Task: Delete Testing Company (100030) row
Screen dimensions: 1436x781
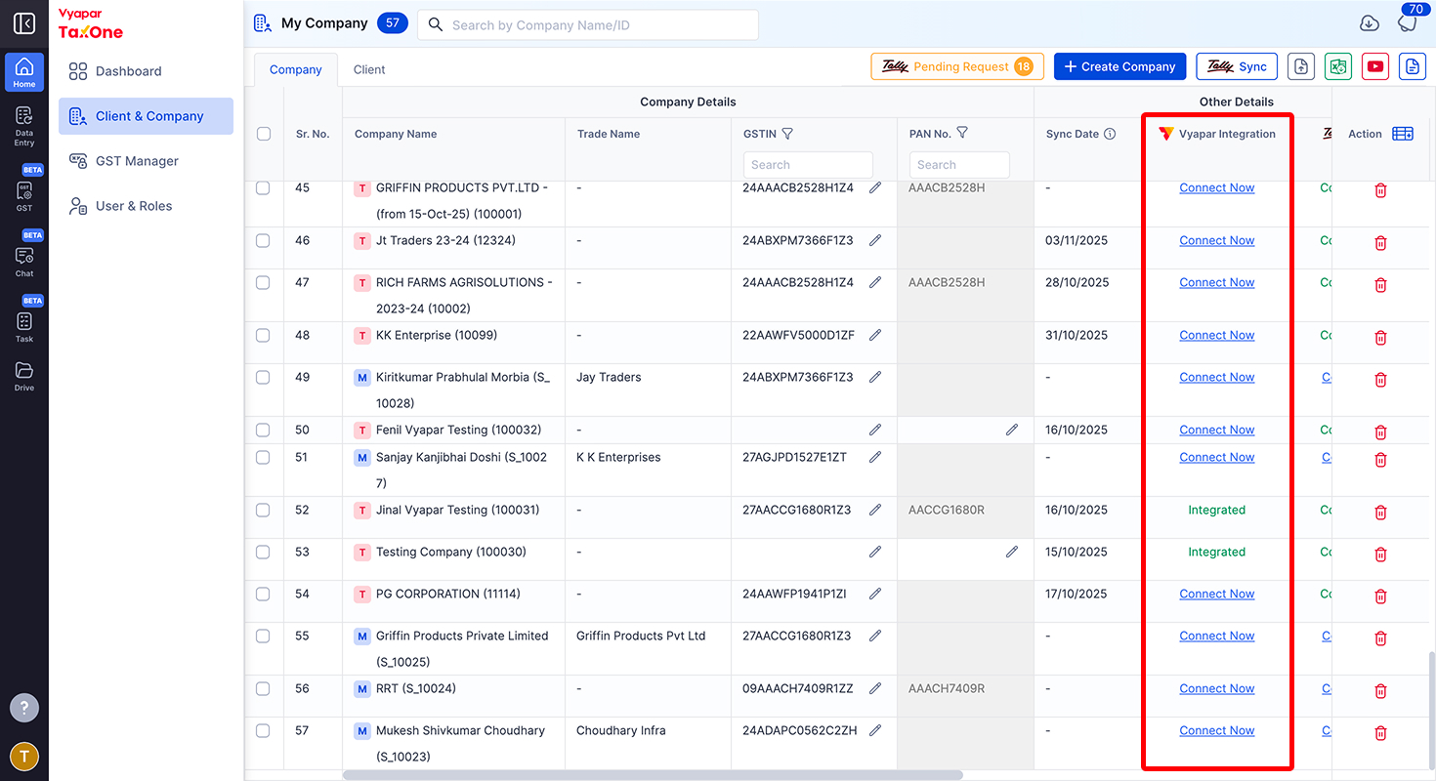Action: tap(1380, 555)
